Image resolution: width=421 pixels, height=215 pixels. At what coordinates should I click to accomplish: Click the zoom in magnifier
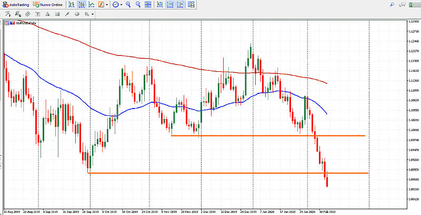click(128, 4)
